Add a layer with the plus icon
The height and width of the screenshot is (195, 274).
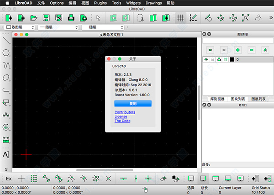click(x=237, y=50)
